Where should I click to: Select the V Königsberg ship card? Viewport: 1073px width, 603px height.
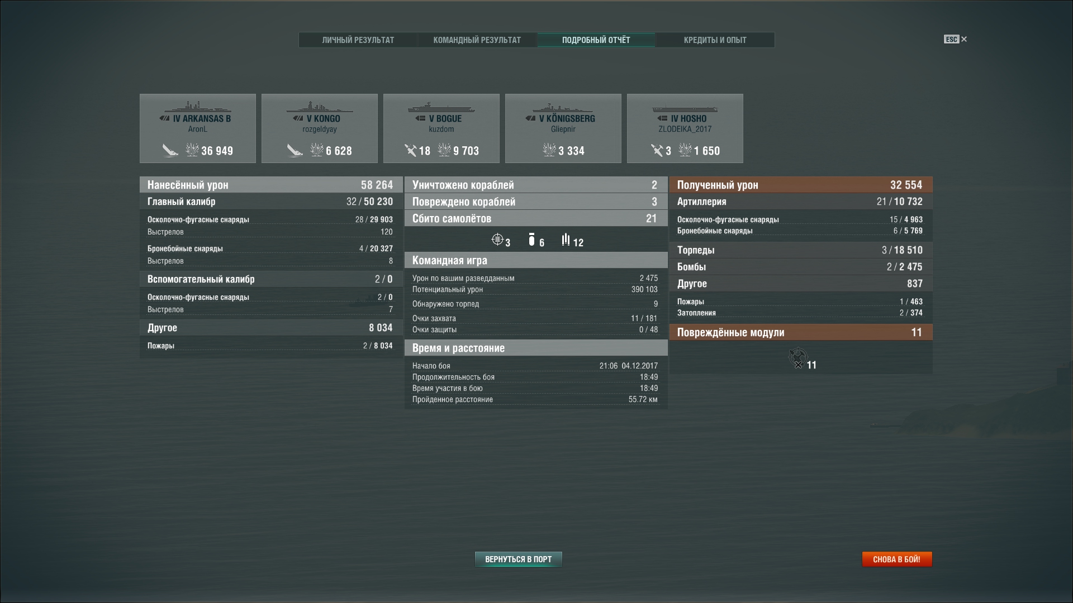click(x=563, y=128)
